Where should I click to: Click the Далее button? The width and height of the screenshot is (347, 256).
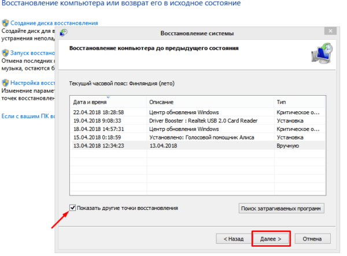pyautogui.click(x=271, y=239)
